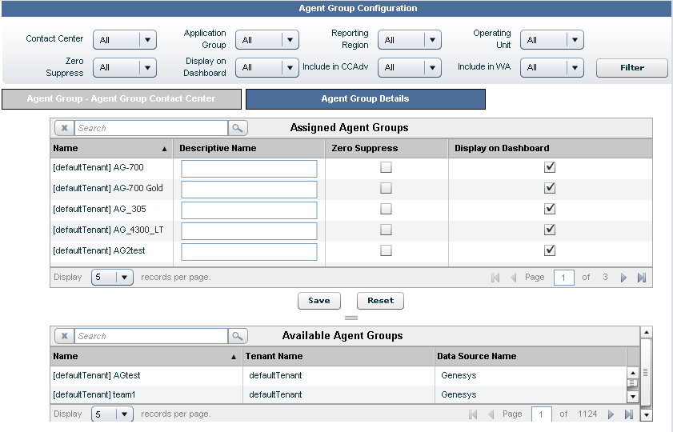Open the Operating Unit filter dropdown
This screenshot has width=673, height=432.
(552, 40)
